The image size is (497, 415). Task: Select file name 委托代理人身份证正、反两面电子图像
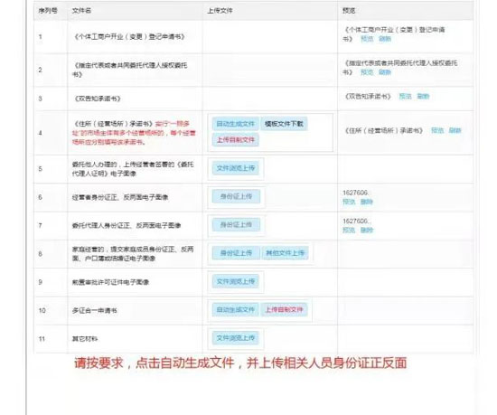pyautogui.click(x=127, y=225)
